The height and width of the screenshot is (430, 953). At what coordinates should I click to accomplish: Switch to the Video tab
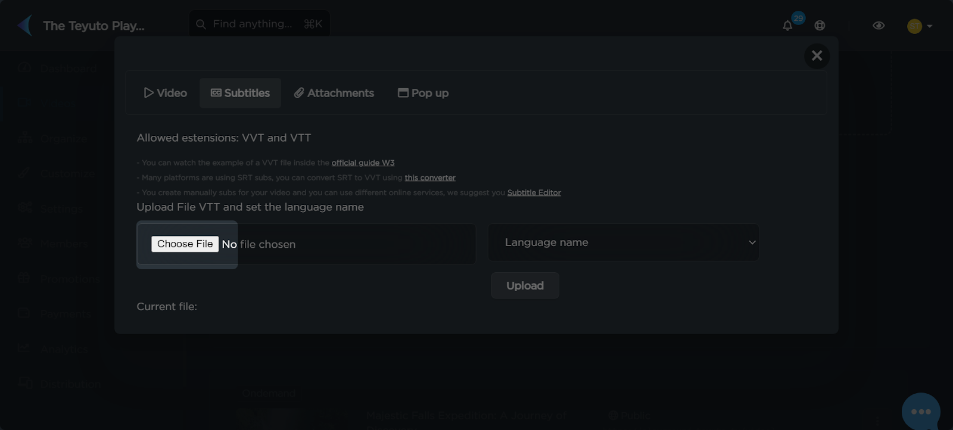tap(165, 93)
